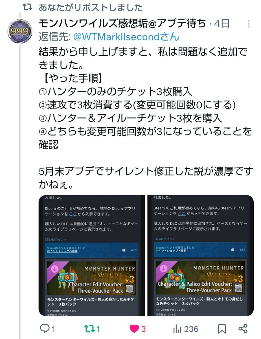Click the 4日 timestamp
The image size is (261, 339).
point(222,24)
